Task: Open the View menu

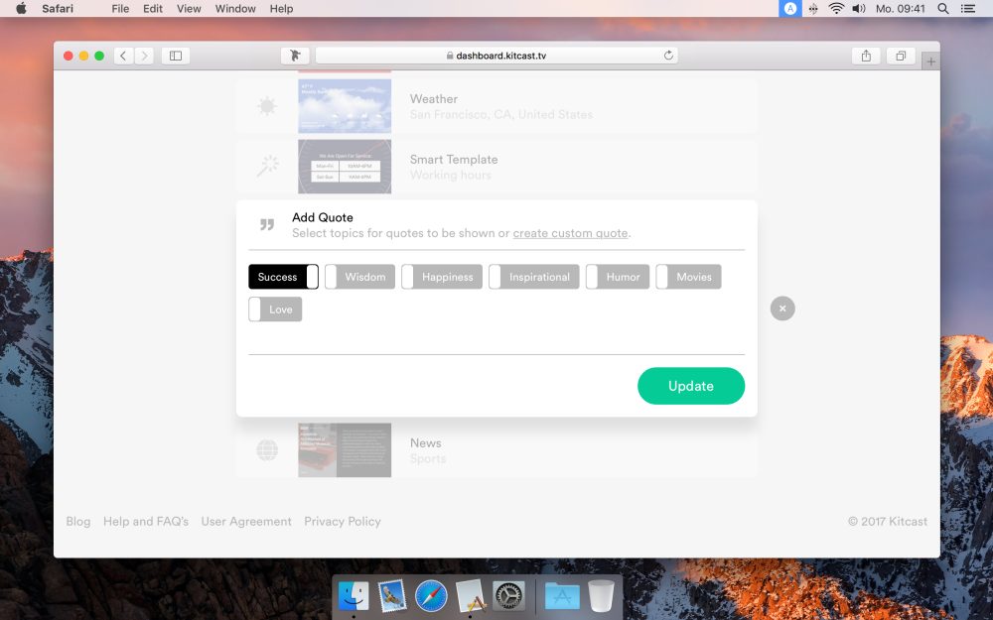Action: pyautogui.click(x=189, y=8)
